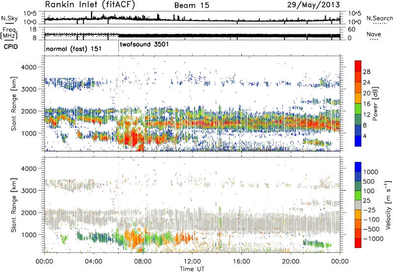Click the CPID change marker line at twofsound

[118, 46]
